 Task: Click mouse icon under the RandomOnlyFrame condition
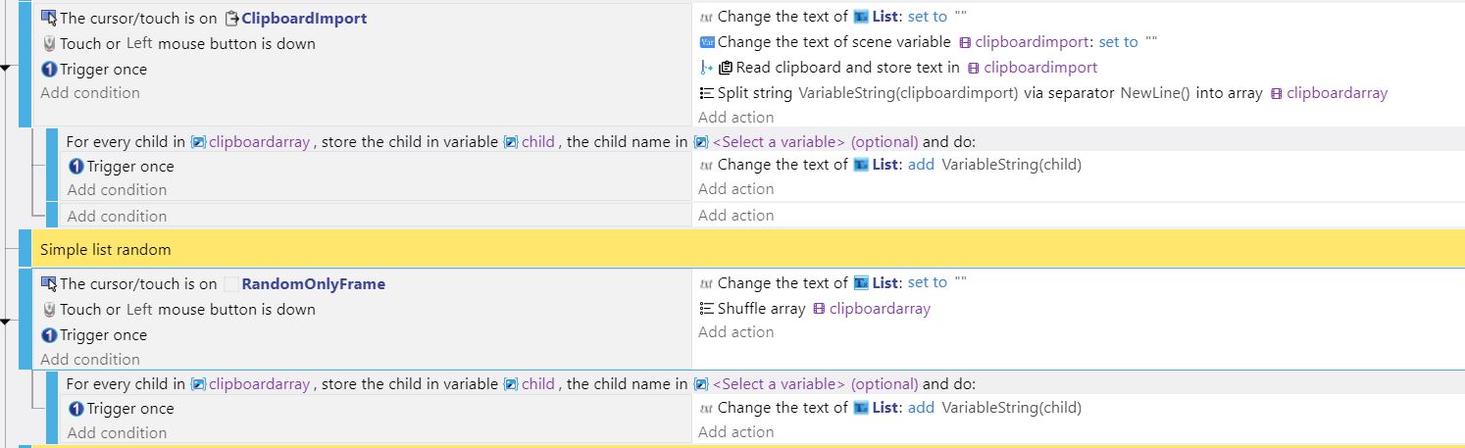point(48,310)
